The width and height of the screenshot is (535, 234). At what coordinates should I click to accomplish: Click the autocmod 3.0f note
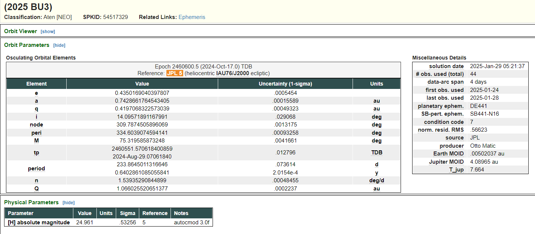pyautogui.click(x=191, y=222)
